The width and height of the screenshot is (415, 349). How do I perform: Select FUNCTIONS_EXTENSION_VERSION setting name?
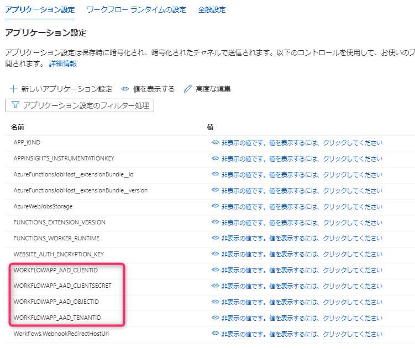click(x=59, y=222)
